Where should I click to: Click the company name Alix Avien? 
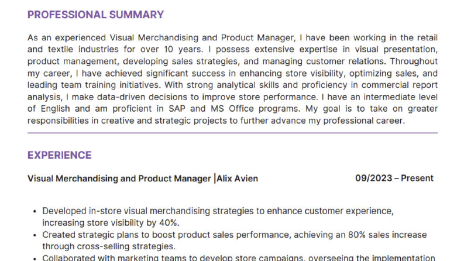click(x=238, y=178)
